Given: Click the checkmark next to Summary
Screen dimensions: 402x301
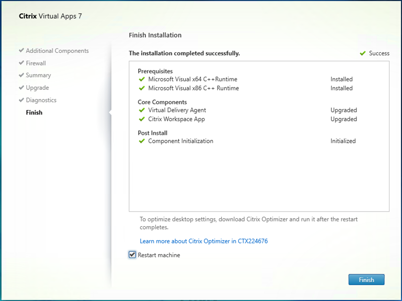Looking at the screenshot, I should point(21,75).
